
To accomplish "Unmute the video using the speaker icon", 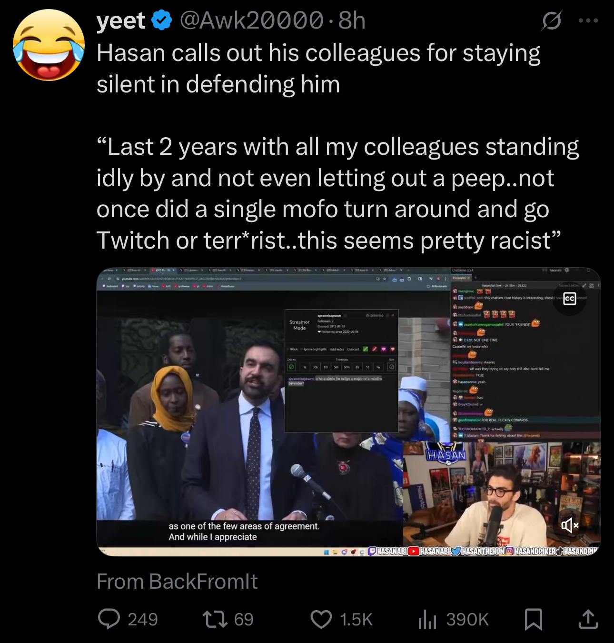I will (570, 525).
